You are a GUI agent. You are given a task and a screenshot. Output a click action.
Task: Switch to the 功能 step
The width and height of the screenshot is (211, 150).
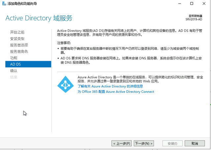[14, 58]
